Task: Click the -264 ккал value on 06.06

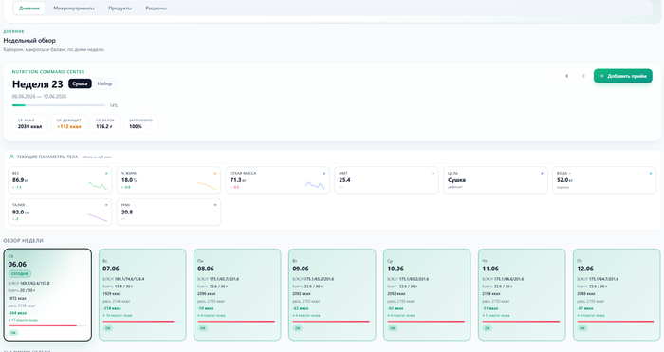Action: [x=17, y=313]
